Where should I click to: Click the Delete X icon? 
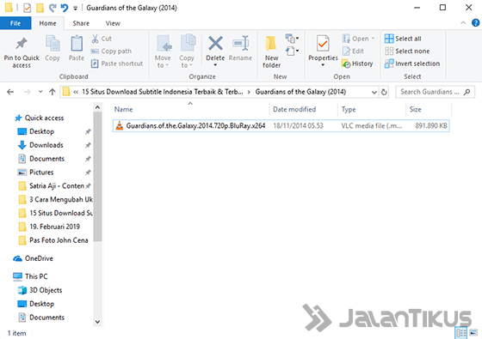tap(215, 43)
